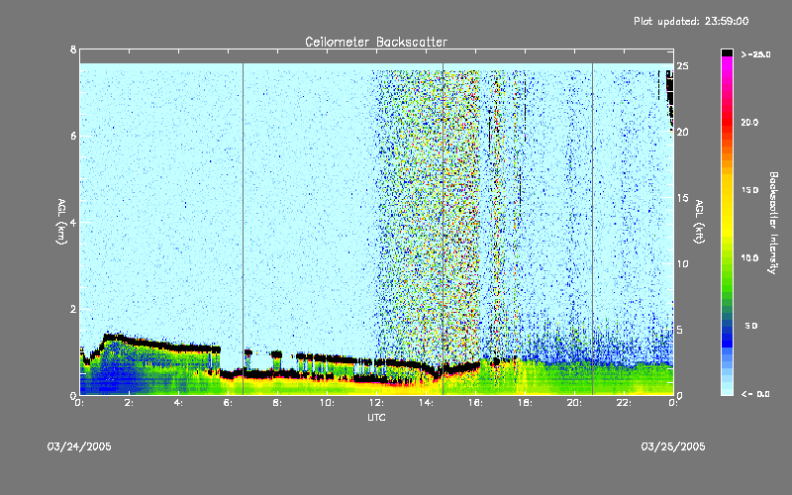Click the "03/24/2005" start date

(79, 446)
